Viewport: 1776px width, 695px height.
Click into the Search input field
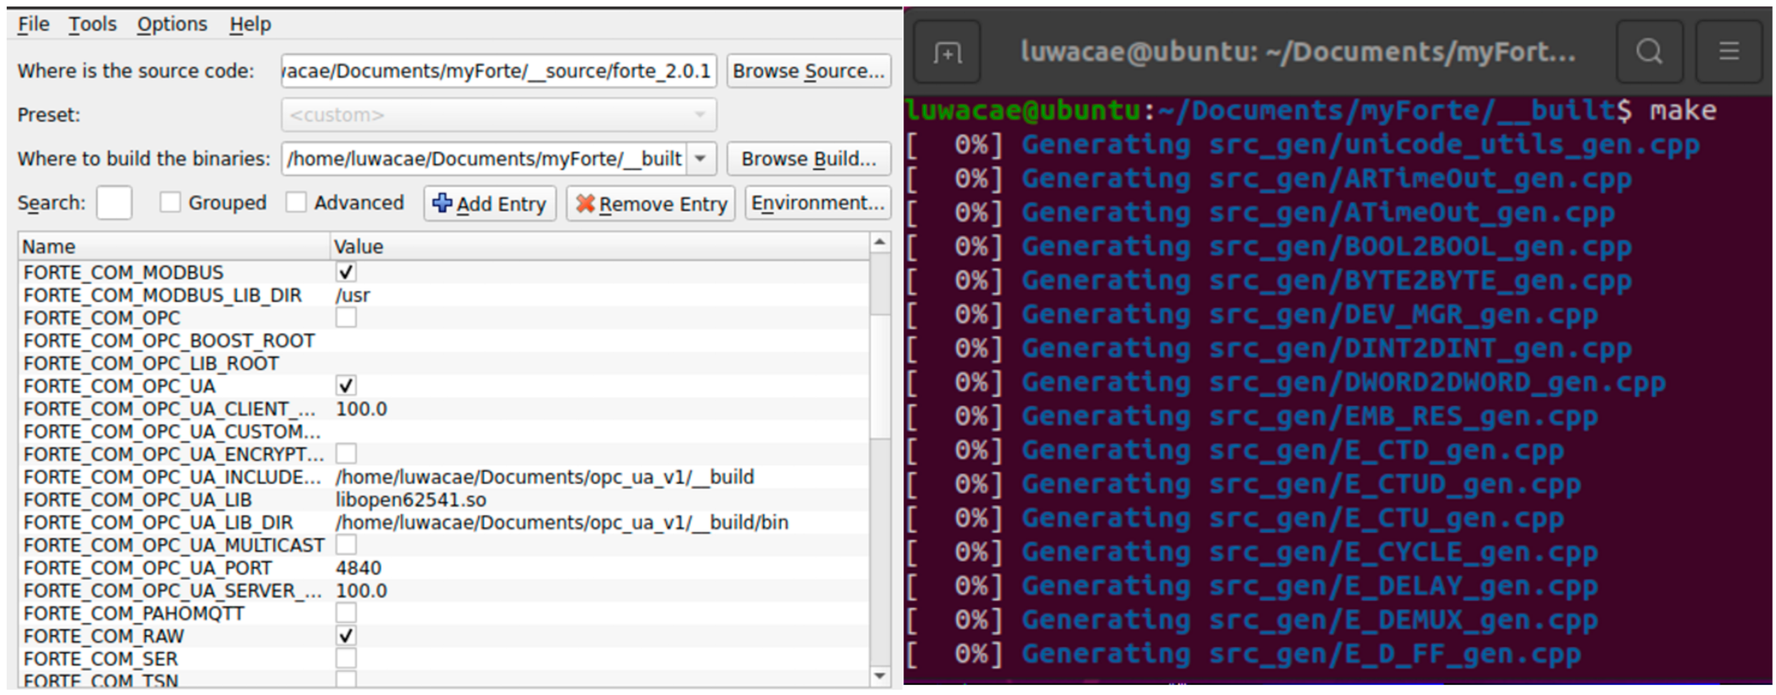[x=114, y=203]
